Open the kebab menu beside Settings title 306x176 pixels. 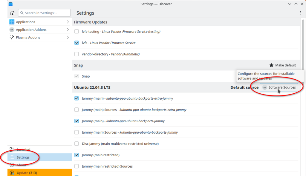(x=300, y=13)
